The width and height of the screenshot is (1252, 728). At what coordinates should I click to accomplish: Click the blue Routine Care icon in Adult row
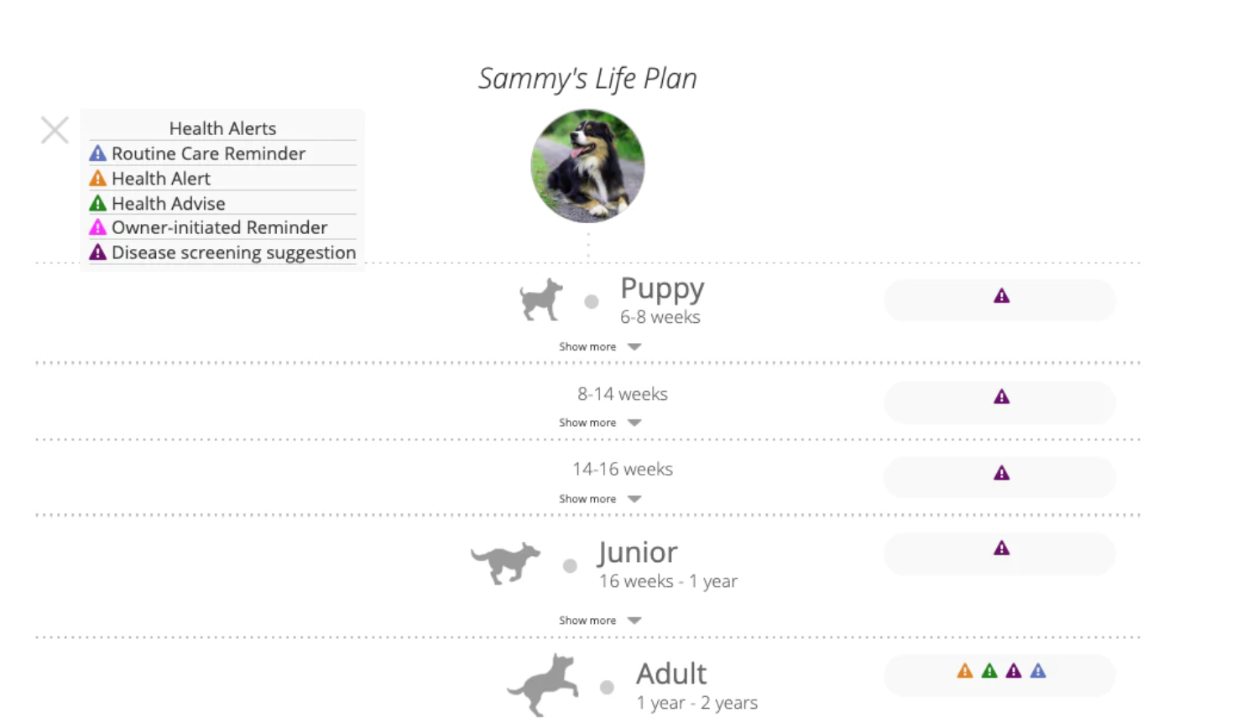coord(1038,671)
